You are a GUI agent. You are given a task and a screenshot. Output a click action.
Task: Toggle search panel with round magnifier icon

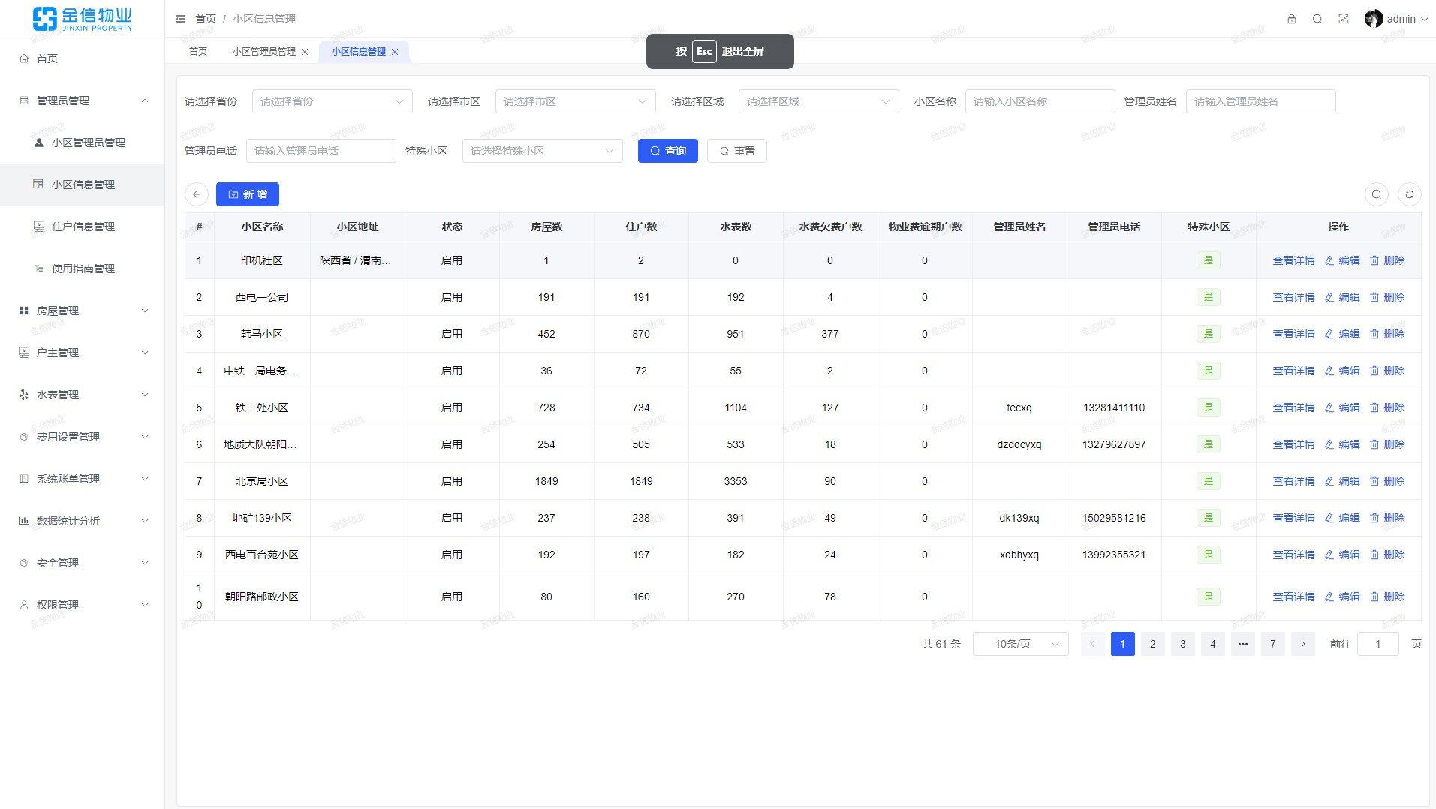tap(1377, 194)
